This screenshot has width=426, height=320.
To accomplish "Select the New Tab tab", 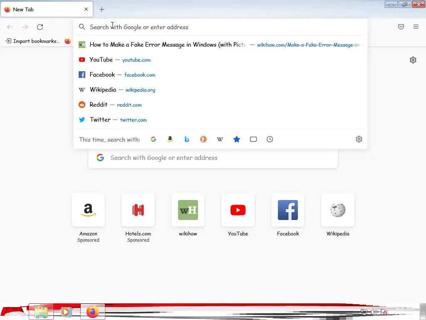I will [47, 9].
